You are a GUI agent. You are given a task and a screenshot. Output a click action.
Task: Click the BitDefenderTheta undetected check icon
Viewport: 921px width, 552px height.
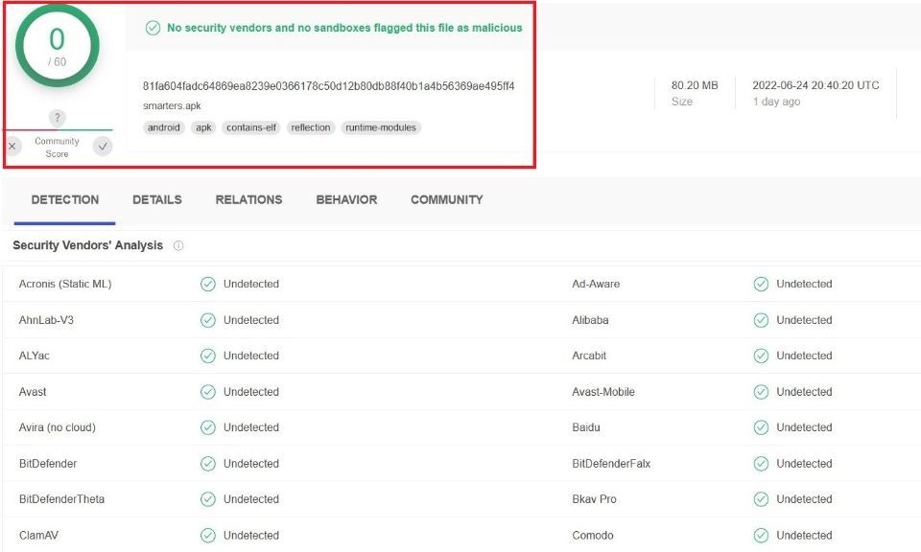pos(208,499)
